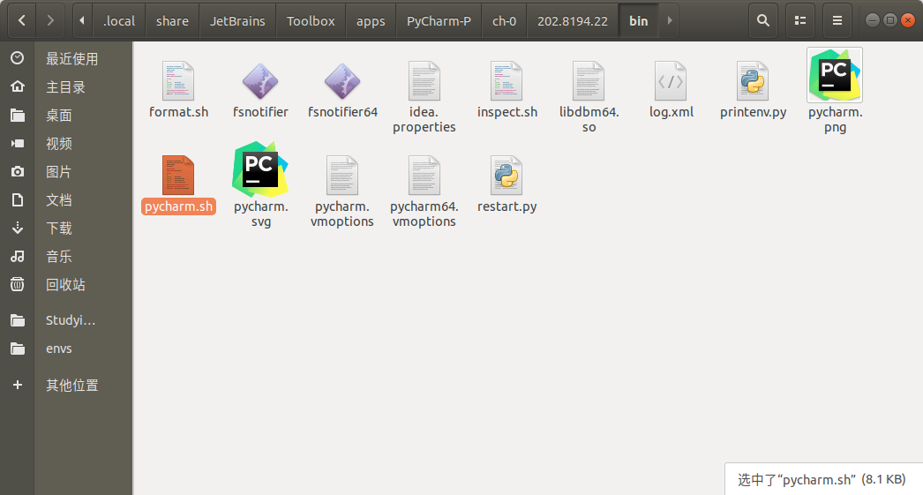Select the pycharm64.vmoptions file icon

424,175
